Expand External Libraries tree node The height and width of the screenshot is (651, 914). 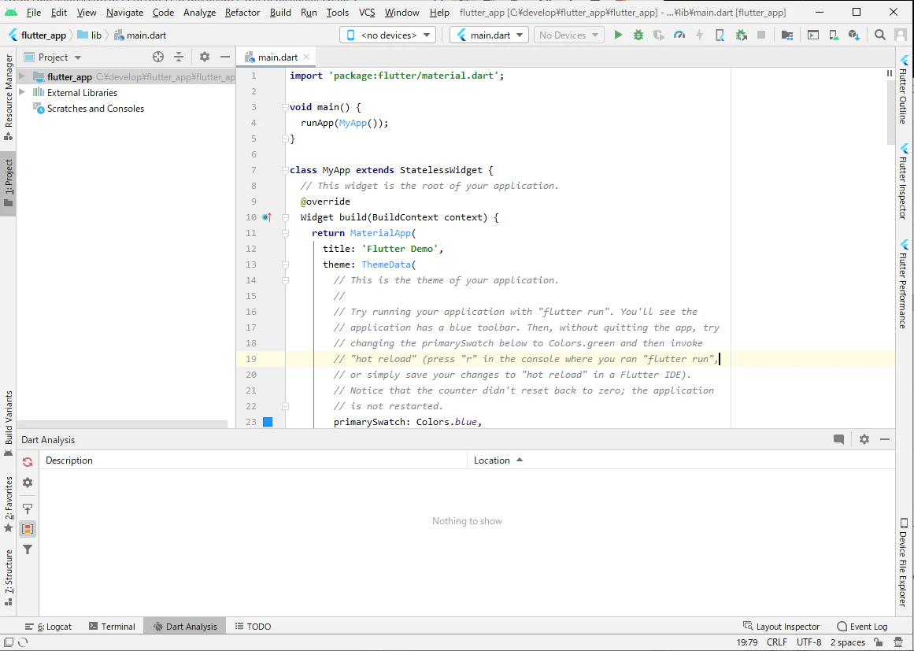(x=22, y=92)
